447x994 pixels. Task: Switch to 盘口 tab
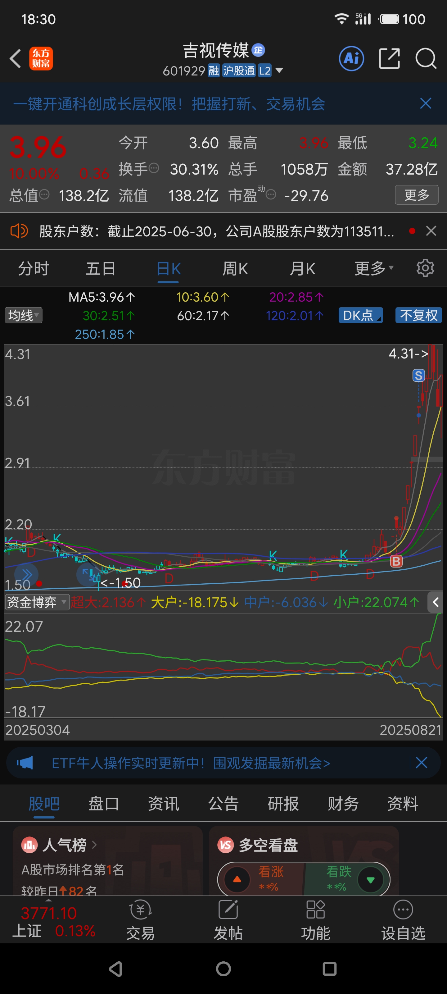104,804
